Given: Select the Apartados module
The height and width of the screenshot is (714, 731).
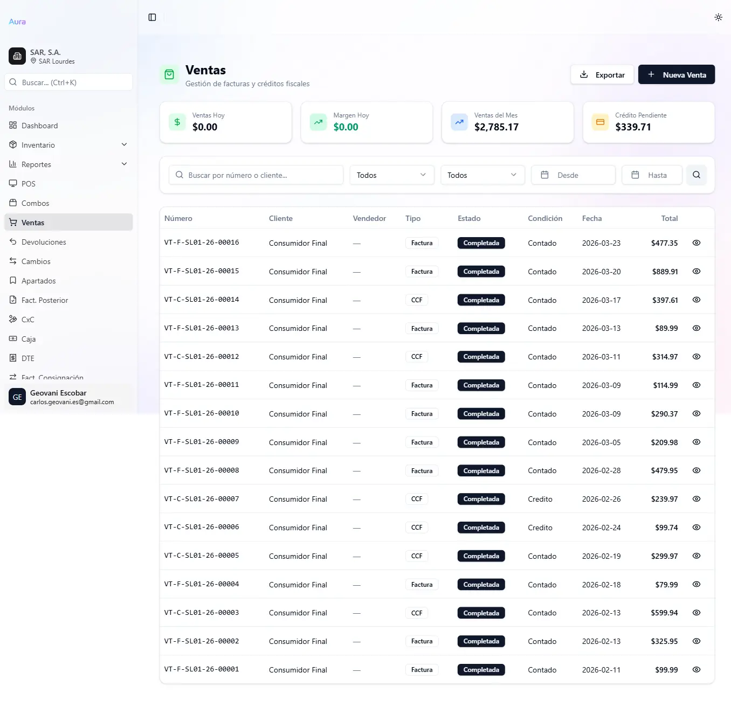Looking at the screenshot, I should tap(38, 280).
